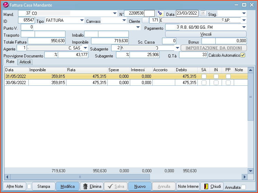Image resolution: width=258 pixels, height=193 pixels.
Task: Click the Provvigione Documento value 43,177
Action: click(x=73, y=55)
